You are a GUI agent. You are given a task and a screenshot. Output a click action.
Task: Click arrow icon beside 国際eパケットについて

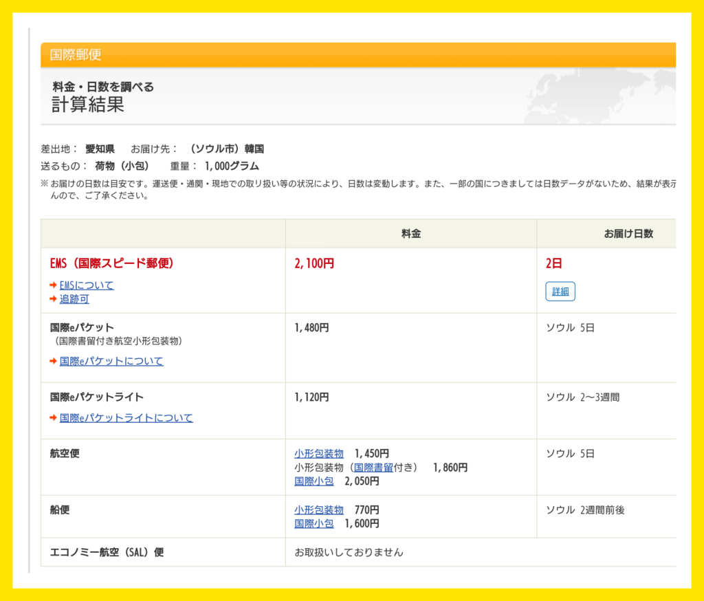[54, 361]
